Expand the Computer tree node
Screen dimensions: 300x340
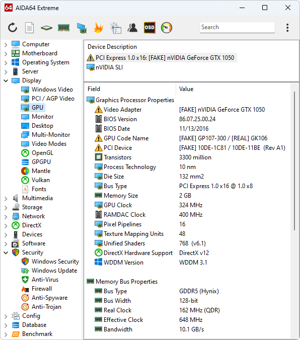point(6,45)
